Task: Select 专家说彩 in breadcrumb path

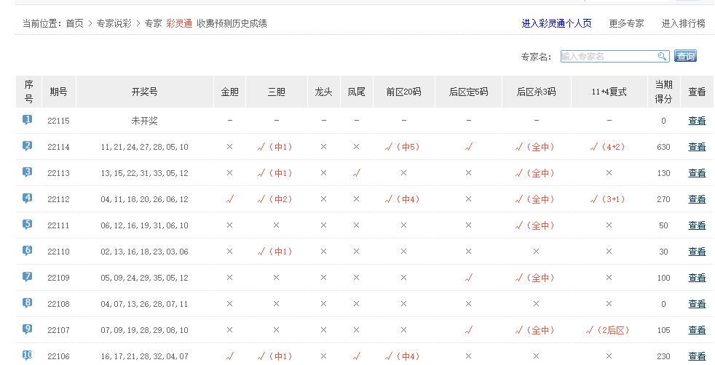Action: [114, 23]
